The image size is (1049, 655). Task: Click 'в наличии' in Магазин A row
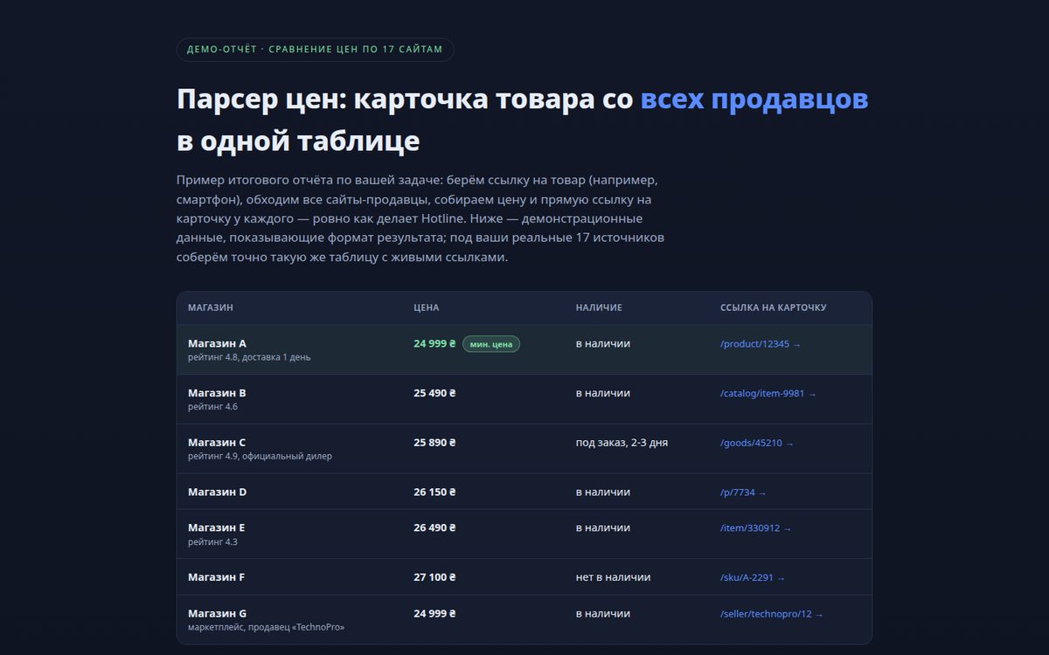pyautogui.click(x=603, y=344)
